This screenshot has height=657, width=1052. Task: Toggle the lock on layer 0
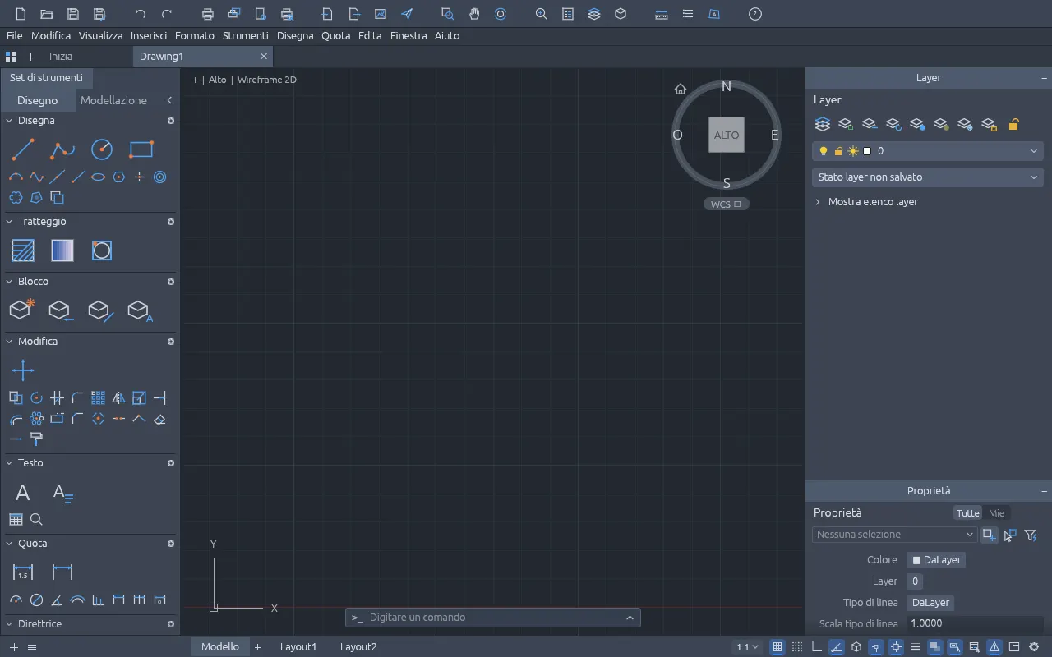click(x=838, y=151)
